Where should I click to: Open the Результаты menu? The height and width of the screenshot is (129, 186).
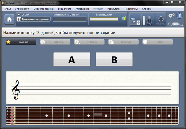(x=113, y=8)
